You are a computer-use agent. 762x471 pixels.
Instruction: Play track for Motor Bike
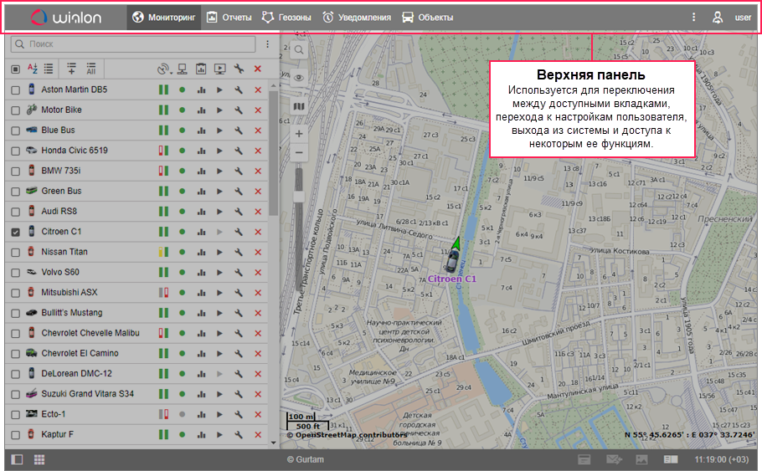219,110
